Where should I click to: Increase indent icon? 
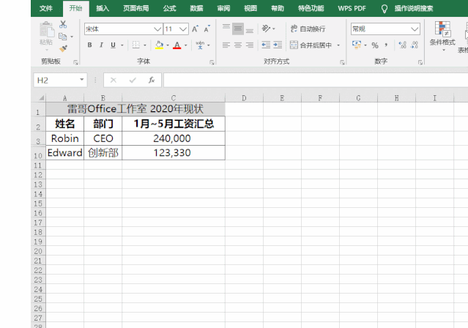point(278,45)
